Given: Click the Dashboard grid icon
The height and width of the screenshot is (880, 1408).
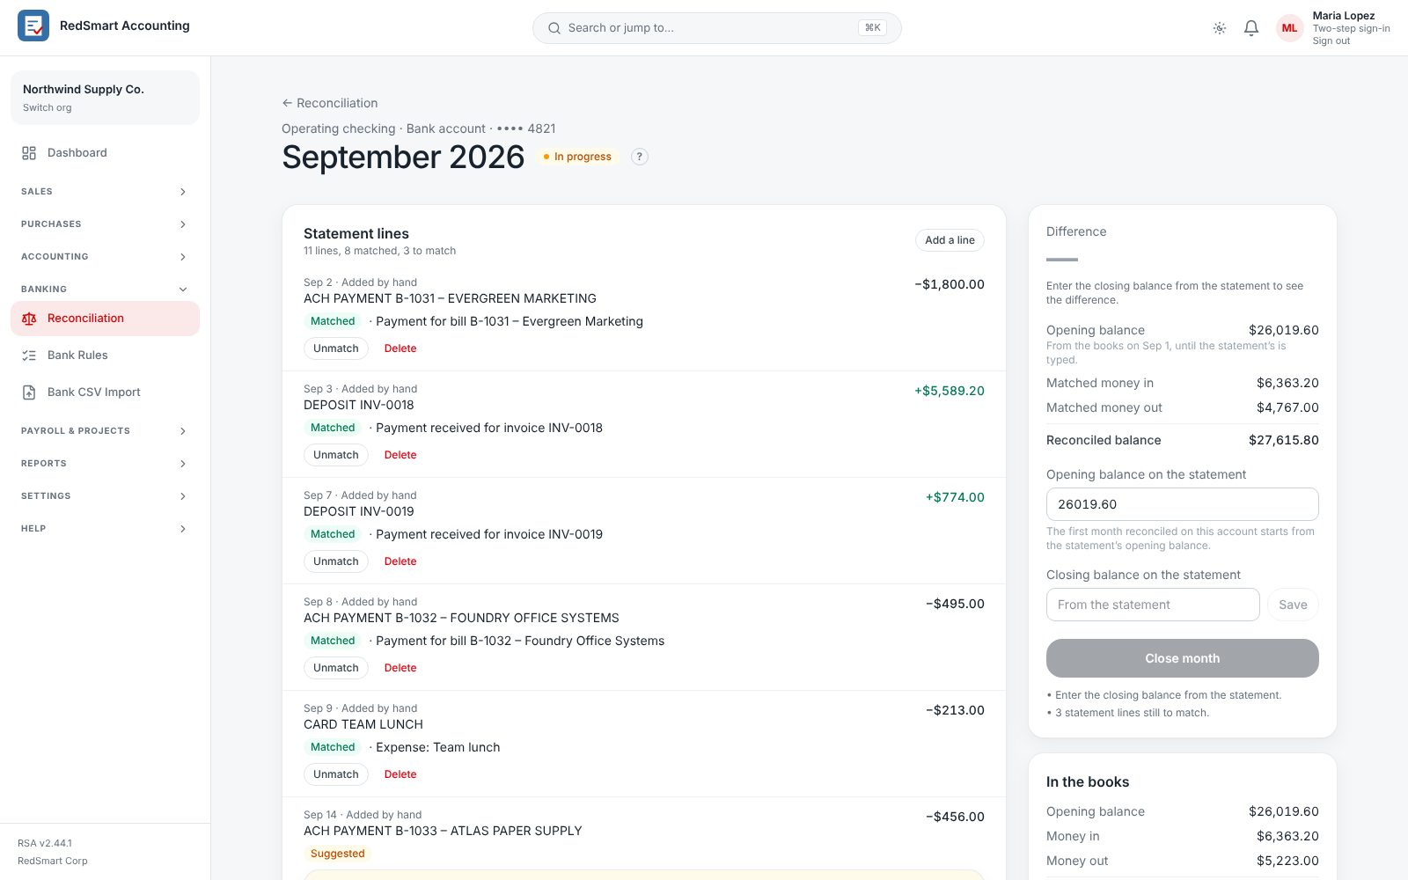Looking at the screenshot, I should click(29, 153).
